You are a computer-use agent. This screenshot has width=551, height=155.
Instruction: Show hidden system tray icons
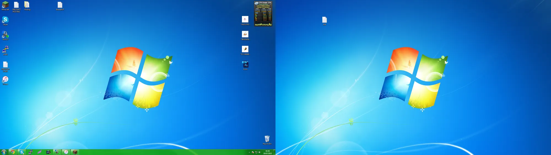[x=249, y=152]
